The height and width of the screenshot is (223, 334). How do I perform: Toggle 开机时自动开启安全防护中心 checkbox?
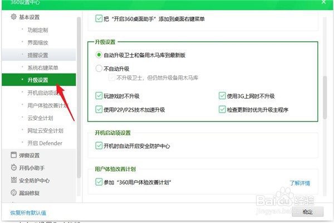tap(99, 146)
